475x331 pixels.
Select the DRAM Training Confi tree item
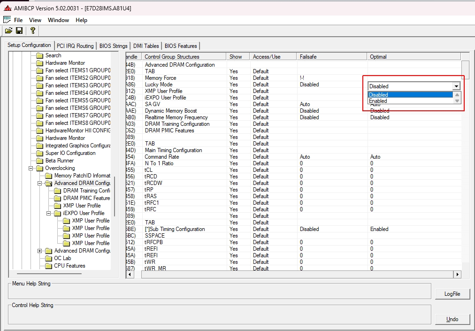(87, 191)
